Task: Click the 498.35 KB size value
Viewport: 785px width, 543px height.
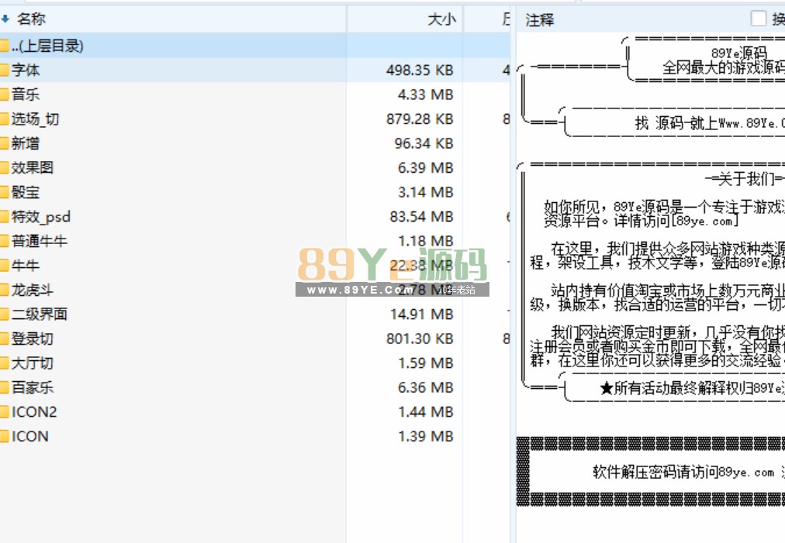Action: point(420,70)
